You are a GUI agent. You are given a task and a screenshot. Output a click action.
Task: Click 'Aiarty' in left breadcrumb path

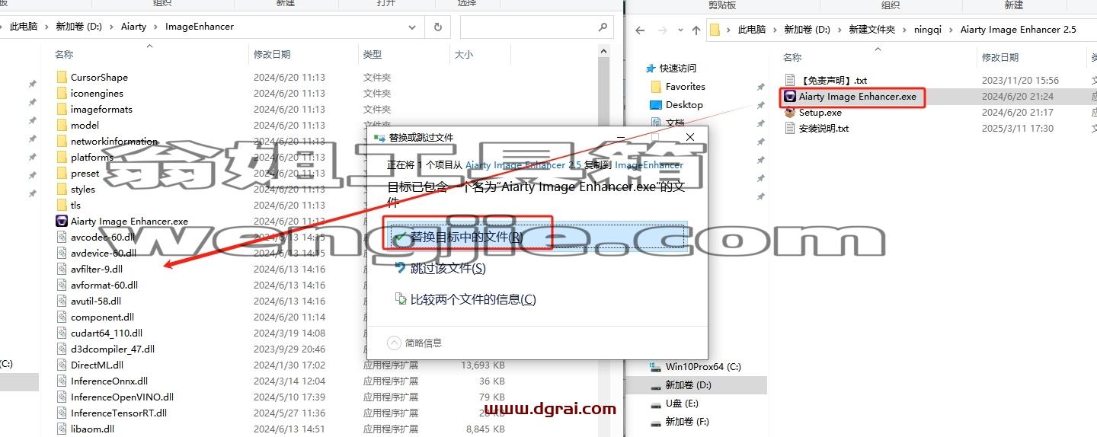(133, 27)
